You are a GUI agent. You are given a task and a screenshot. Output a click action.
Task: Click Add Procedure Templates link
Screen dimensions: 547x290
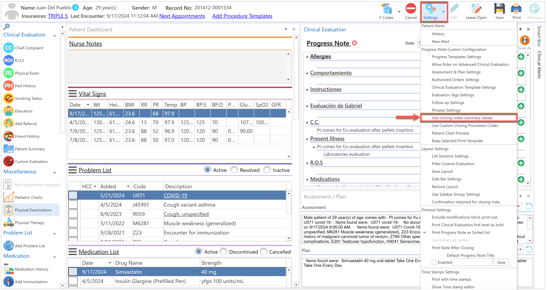tap(242, 16)
